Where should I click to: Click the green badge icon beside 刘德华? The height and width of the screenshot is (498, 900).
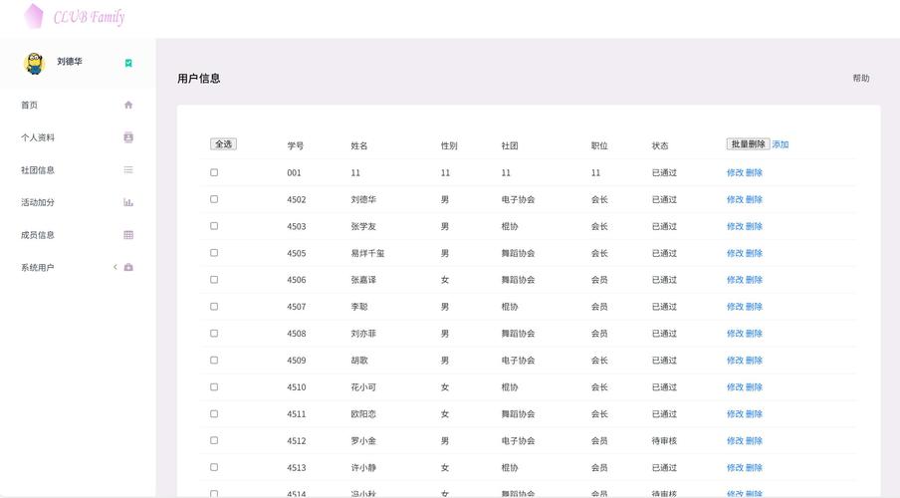128,63
